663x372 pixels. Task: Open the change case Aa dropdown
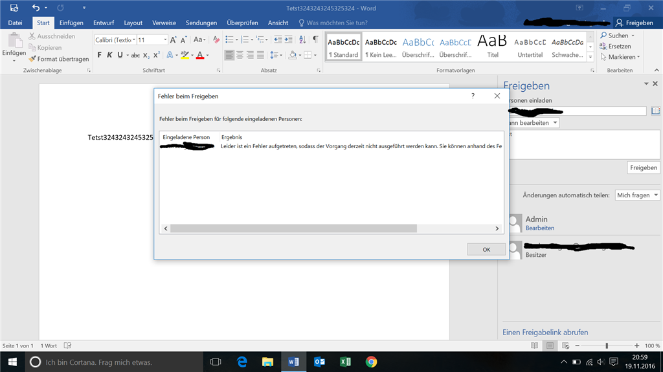199,39
